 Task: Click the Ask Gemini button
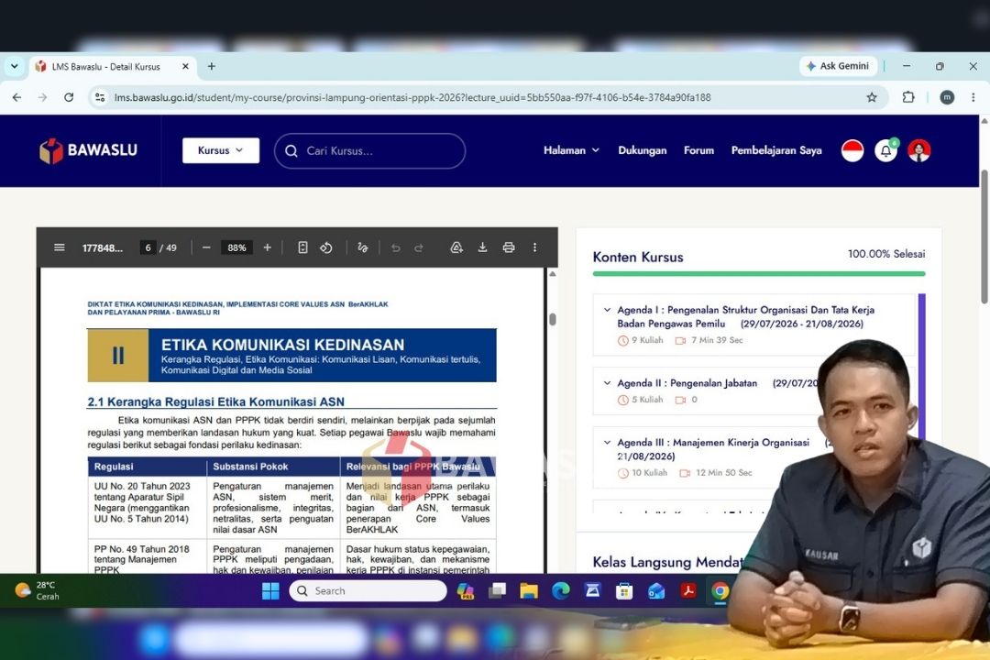pos(839,66)
